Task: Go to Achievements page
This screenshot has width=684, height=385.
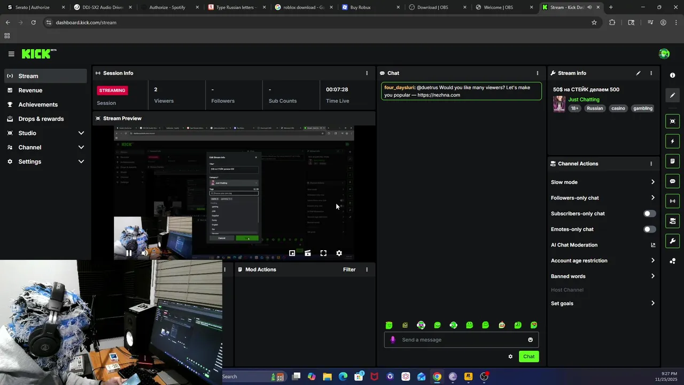Action: click(45, 105)
